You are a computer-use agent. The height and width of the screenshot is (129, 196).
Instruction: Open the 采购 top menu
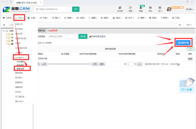point(105,18)
